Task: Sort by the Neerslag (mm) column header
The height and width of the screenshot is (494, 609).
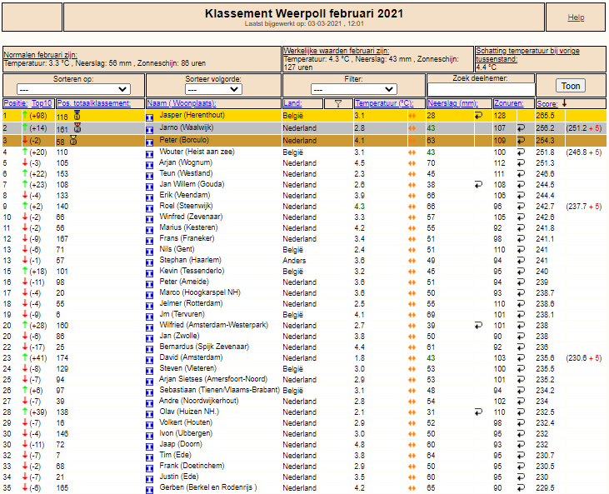Action: point(452,103)
